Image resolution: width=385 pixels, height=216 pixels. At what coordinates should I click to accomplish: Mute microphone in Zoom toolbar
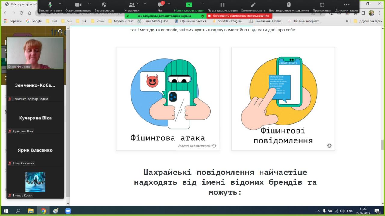[50, 5]
